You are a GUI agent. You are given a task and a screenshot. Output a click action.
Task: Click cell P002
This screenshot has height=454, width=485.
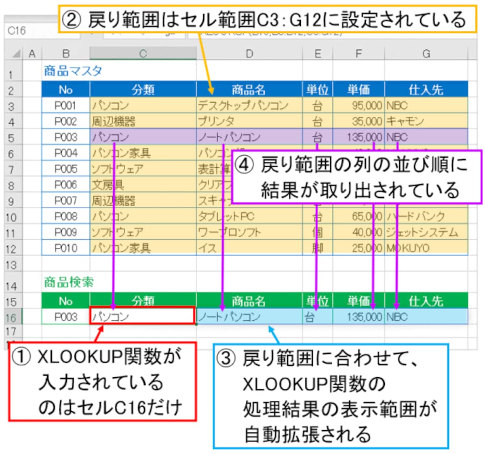(66, 121)
